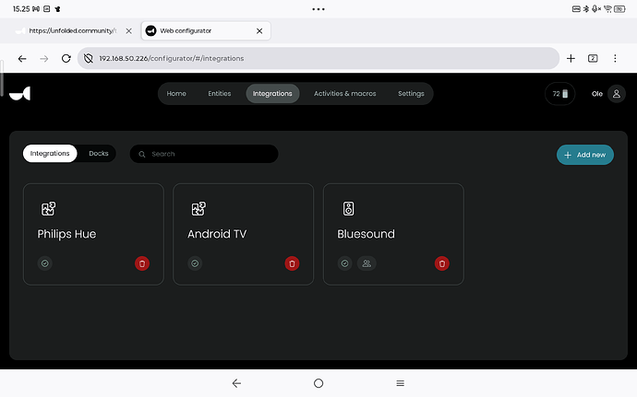Close the Web configurator tab
This screenshot has width=637, height=397.
tap(259, 30)
